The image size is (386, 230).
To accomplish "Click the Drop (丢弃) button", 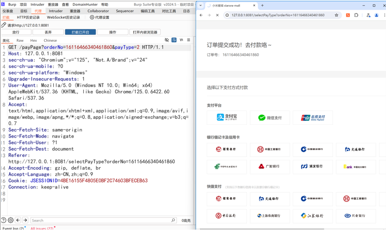I will click(48, 32).
